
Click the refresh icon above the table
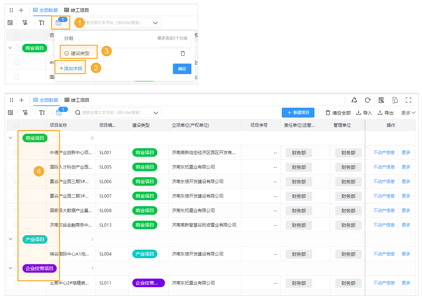(x=368, y=100)
